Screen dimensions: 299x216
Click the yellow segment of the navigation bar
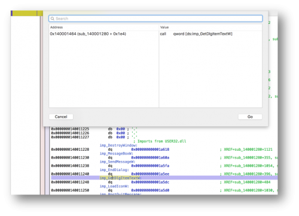[25, 13]
